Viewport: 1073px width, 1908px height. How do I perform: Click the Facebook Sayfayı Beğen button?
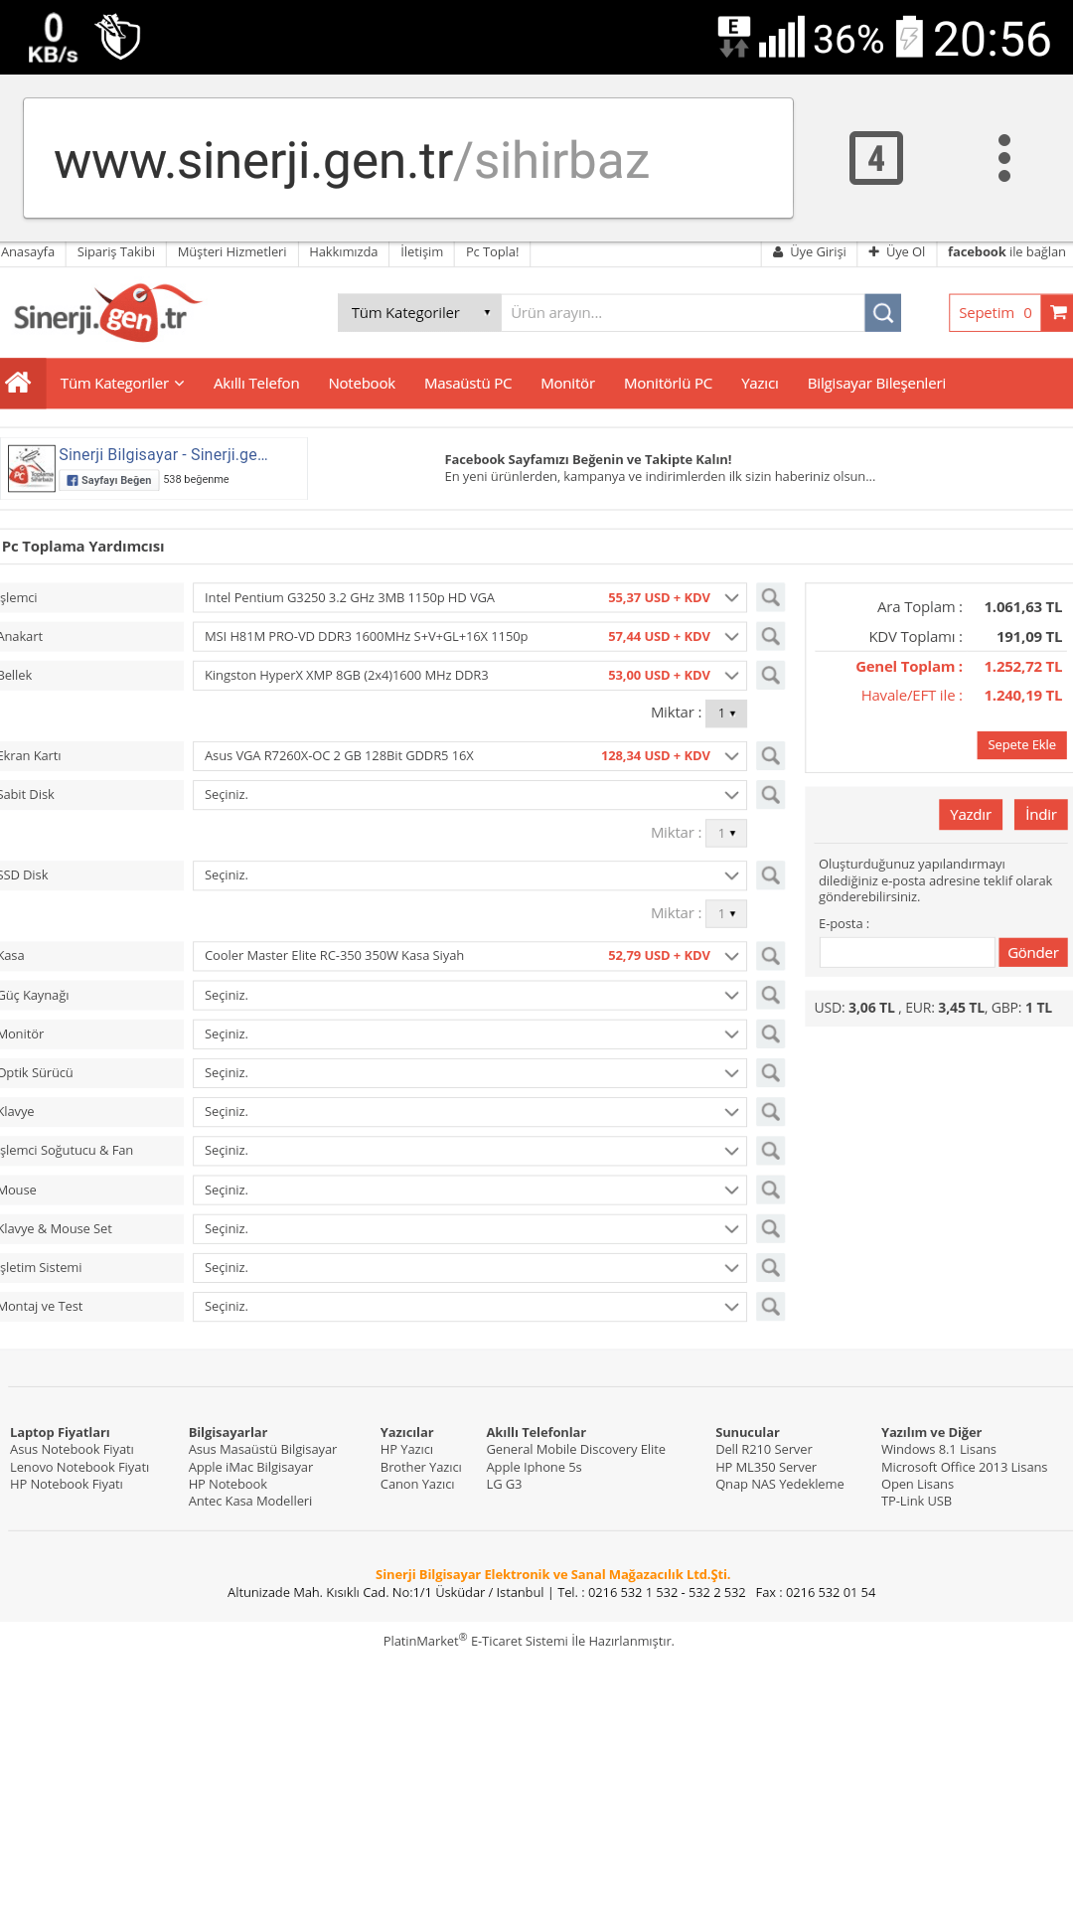point(108,480)
